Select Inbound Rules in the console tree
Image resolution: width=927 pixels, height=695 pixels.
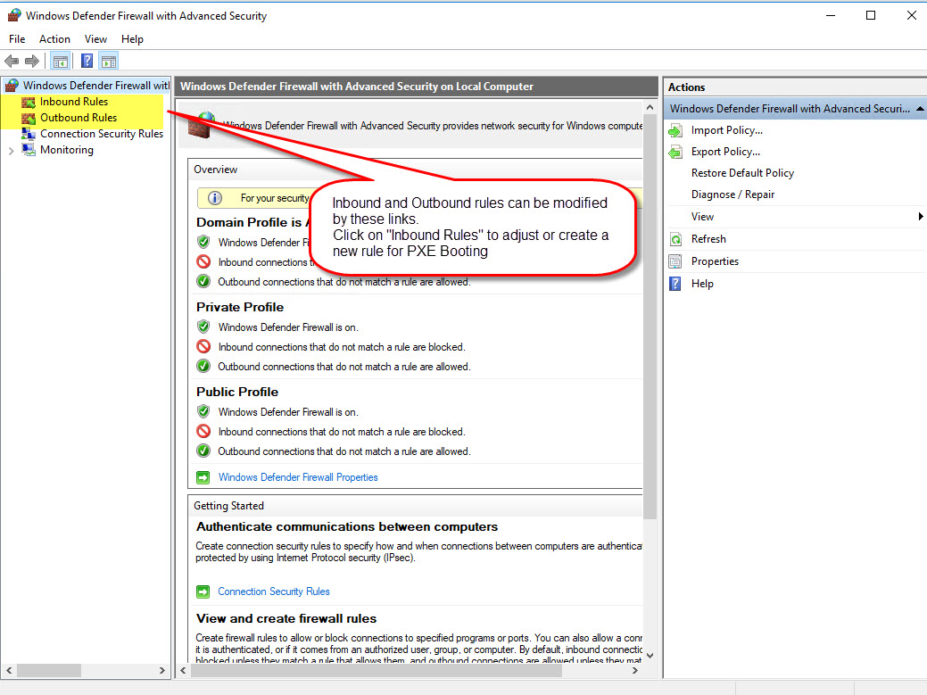pyautogui.click(x=73, y=102)
